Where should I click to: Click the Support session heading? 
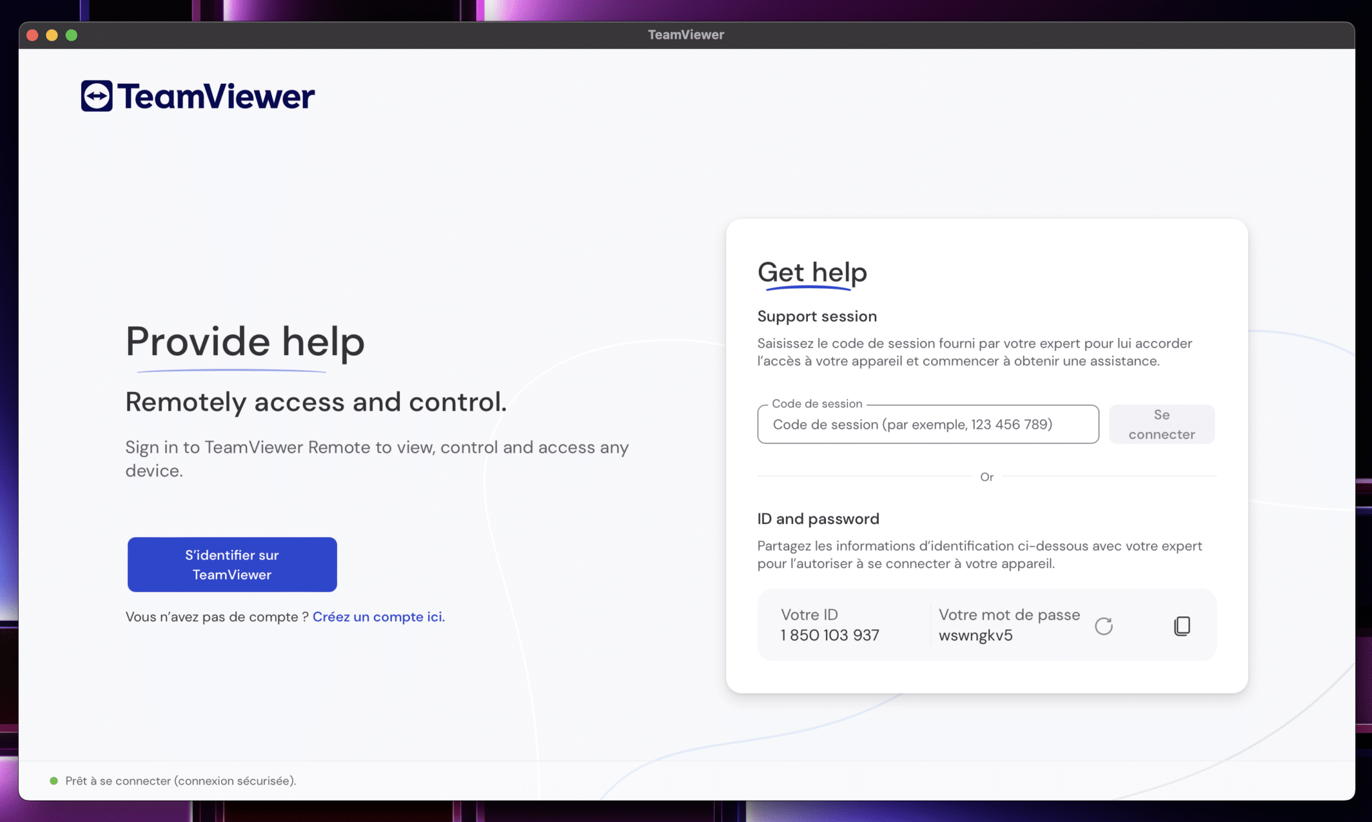pyautogui.click(x=817, y=316)
